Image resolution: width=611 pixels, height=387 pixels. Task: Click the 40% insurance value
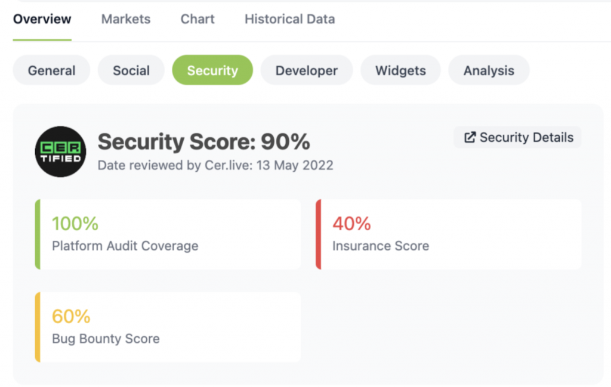pos(351,224)
